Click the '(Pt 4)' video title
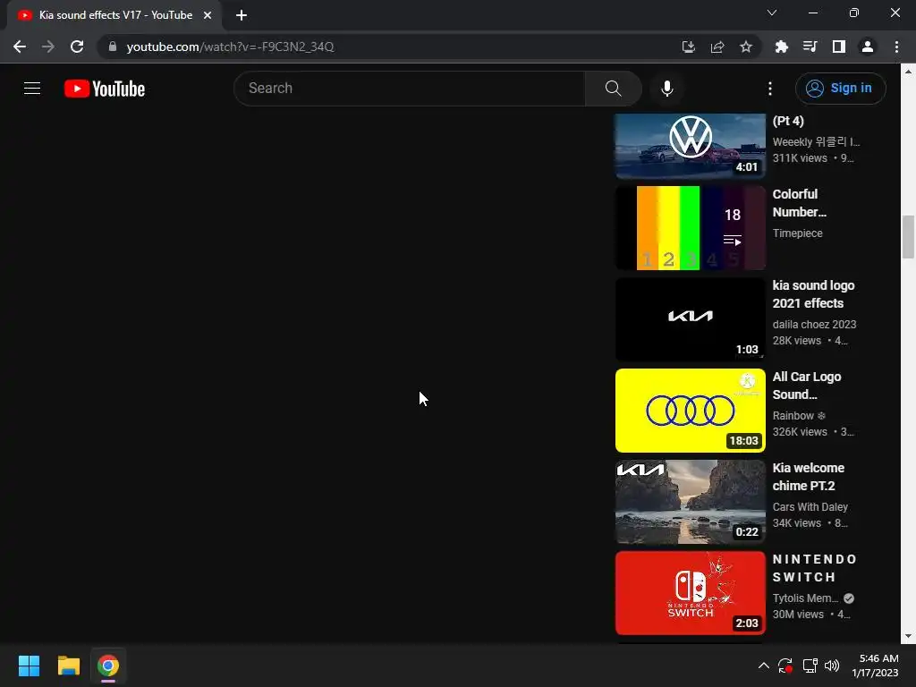Screen dimensions: 916x687 pos(788,121)
